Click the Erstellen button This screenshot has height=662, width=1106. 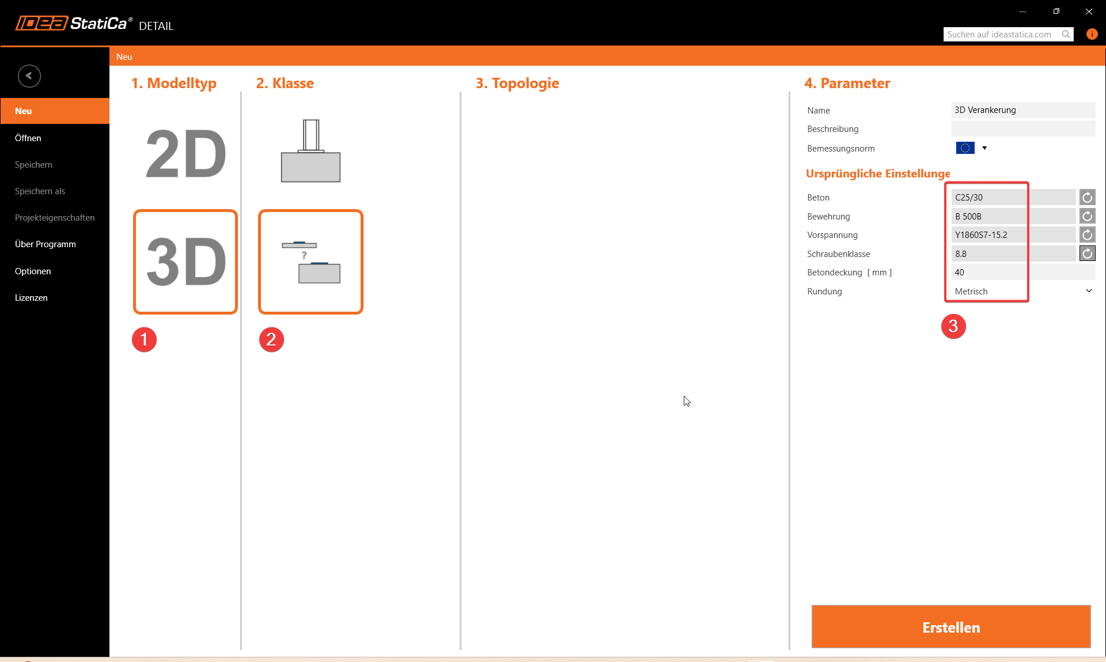(950, 627)
